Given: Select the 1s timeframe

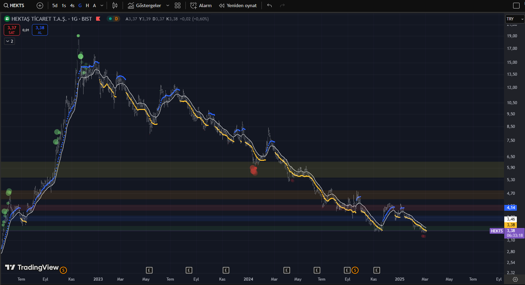Looking at the screenshot, I should (64, 5).
